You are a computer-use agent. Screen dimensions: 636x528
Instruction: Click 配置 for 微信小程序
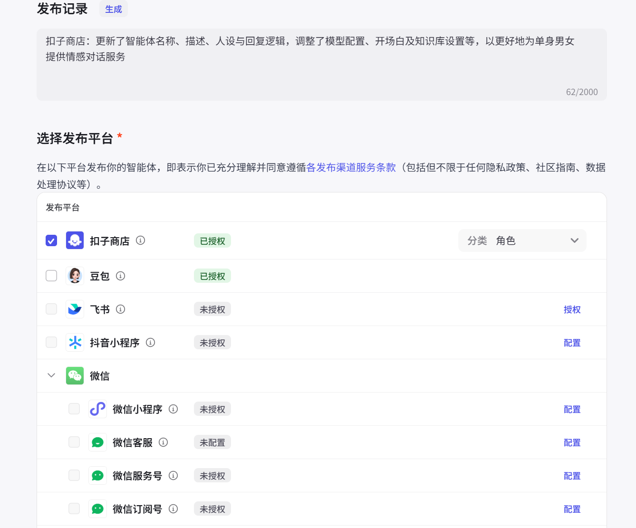tap(572, 409)
